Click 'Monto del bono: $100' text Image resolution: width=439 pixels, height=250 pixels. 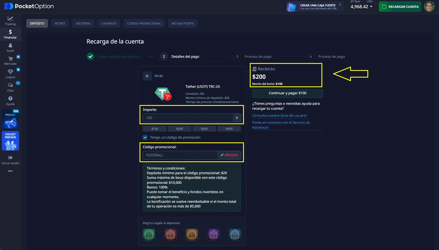point(267,84)
